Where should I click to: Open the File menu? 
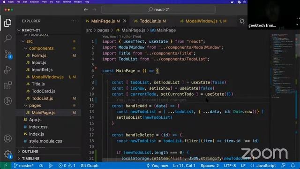18,2
